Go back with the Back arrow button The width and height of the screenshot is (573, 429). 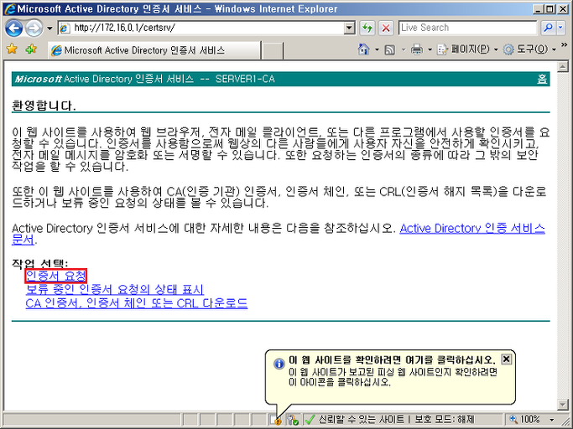tap(14, 28)
